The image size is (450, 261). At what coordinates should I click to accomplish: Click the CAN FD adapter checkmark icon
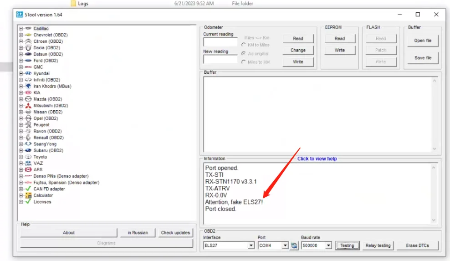click(x=28, y=189)
